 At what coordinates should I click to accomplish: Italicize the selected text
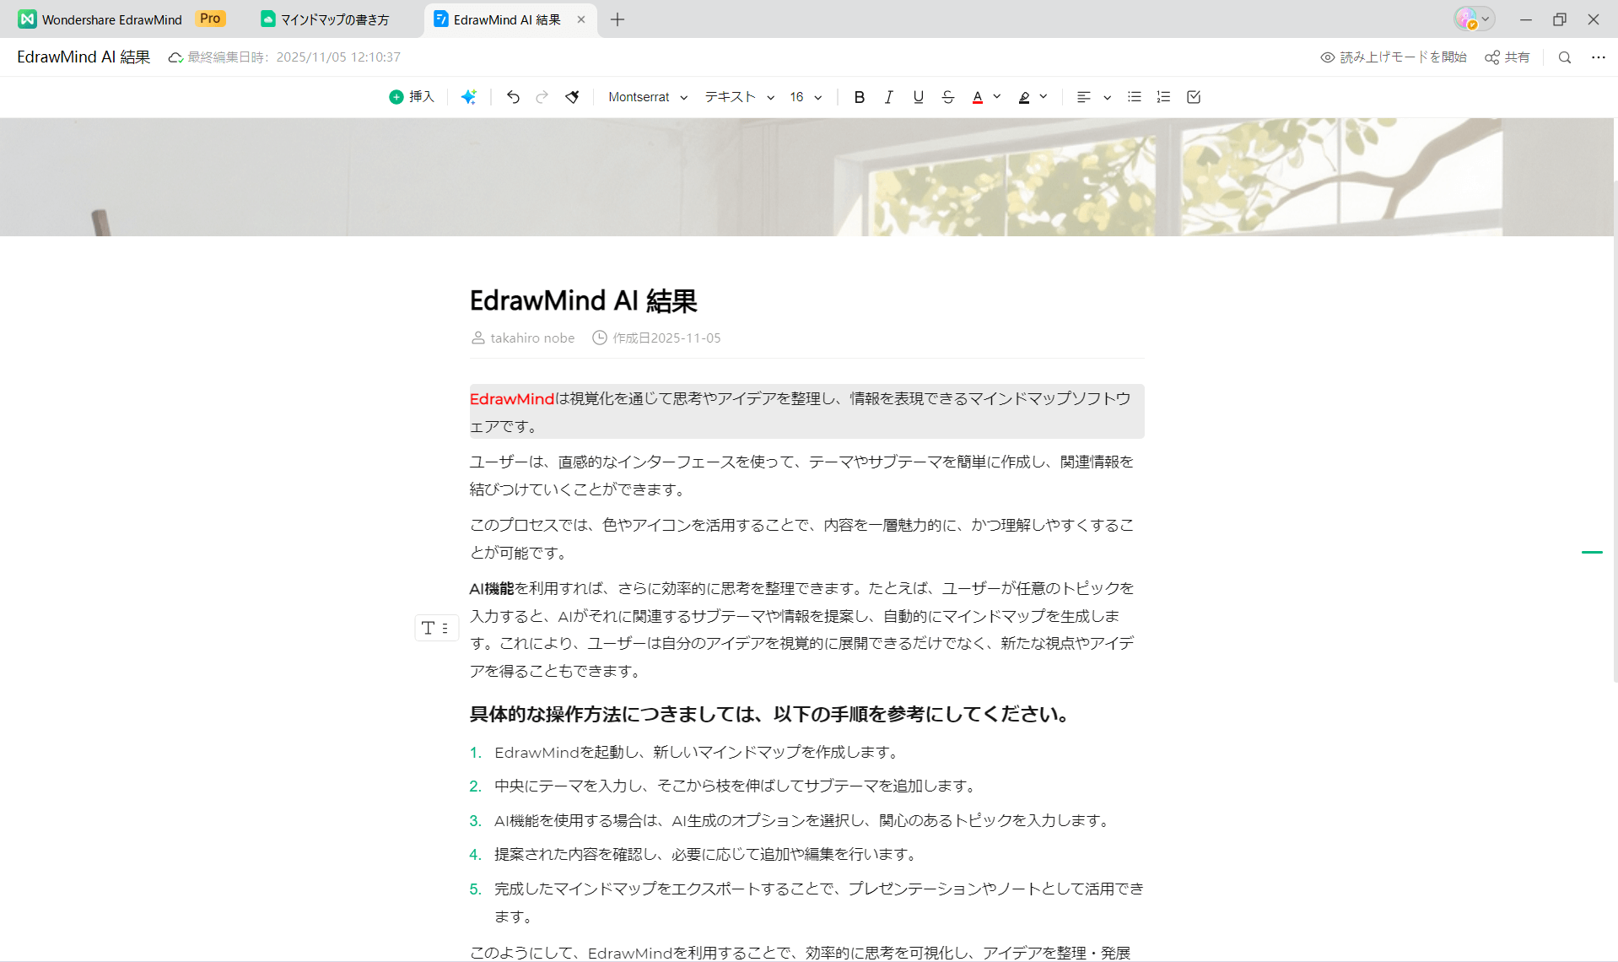point(888,96)
